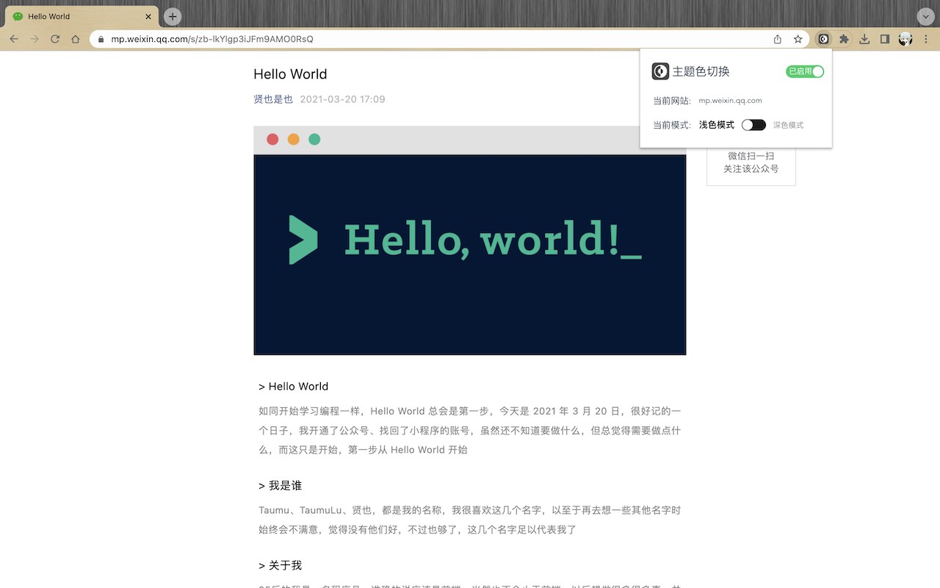Click the "> 我是谁" section heading

point(281,486)
